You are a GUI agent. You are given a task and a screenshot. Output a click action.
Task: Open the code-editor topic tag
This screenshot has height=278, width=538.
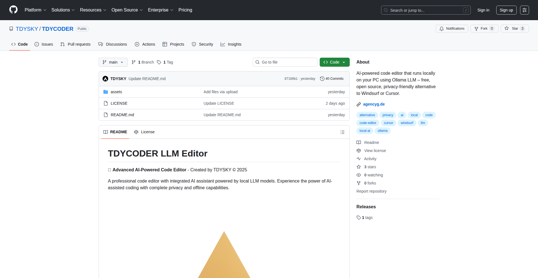point(368,123)
